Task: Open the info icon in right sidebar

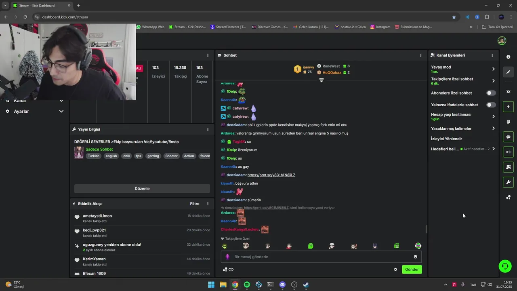Action: pos(508,57)
